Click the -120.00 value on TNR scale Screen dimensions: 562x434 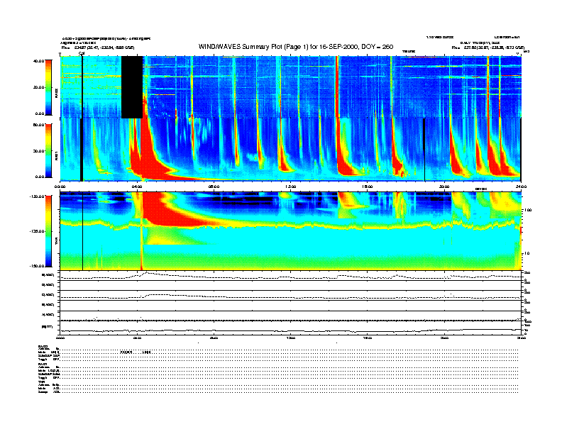coord(37,196)
